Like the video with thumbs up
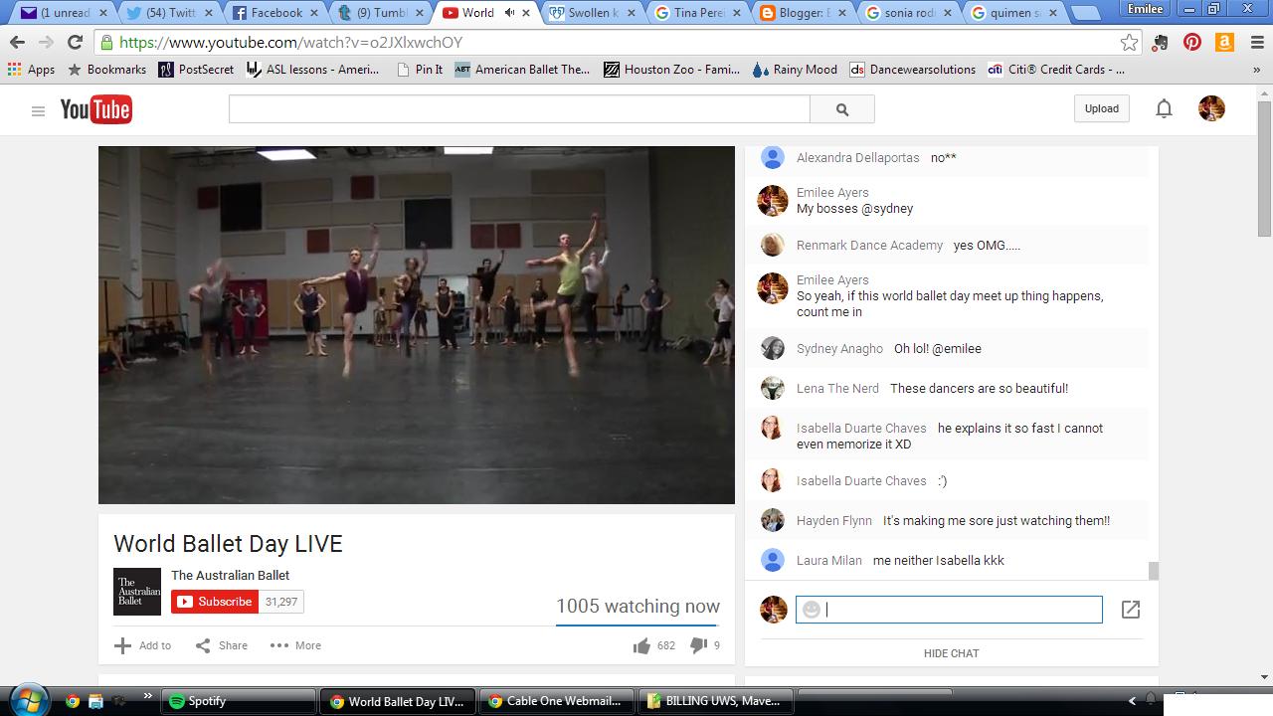This screenshot has width=1273, height=716. (641, 646)
